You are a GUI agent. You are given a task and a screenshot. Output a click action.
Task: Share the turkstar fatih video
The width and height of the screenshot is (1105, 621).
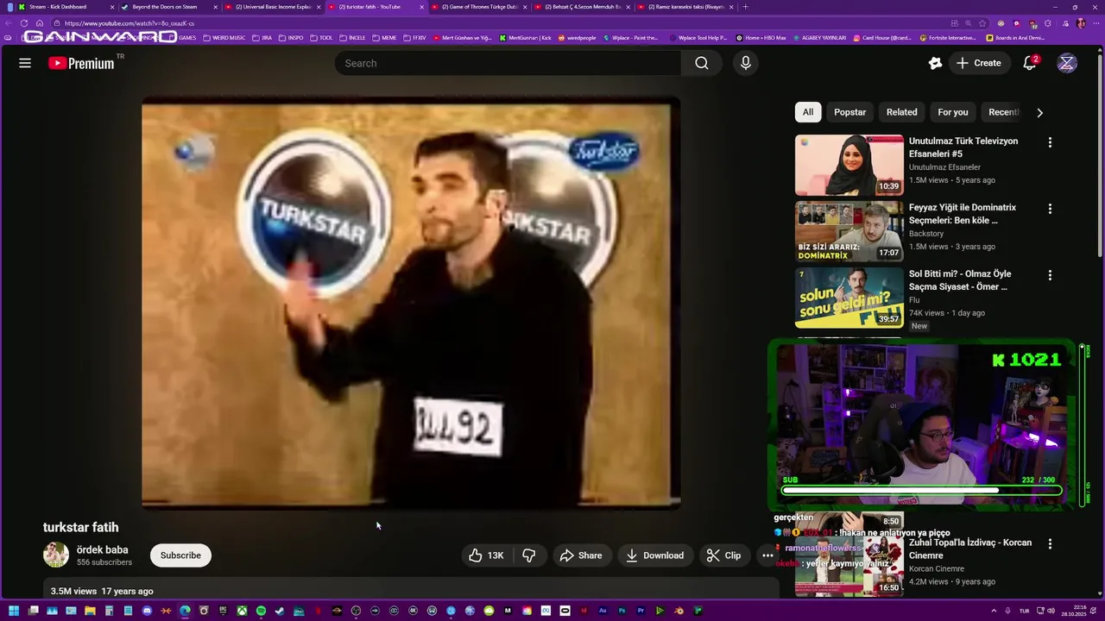tap(580, 555)
